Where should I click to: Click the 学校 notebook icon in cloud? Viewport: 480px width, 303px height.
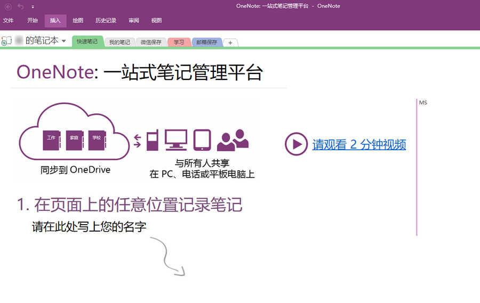click(x=98, y=141)
